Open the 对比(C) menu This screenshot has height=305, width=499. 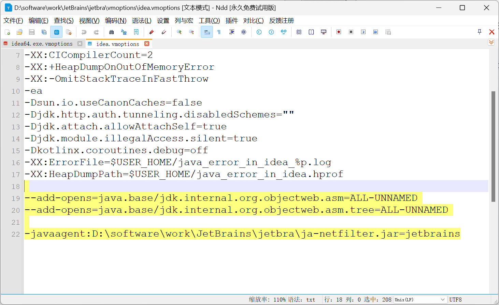tap(253, 21)
